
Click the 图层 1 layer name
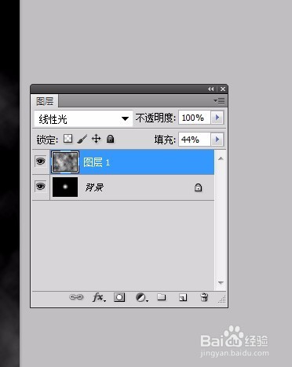[97, 162]
